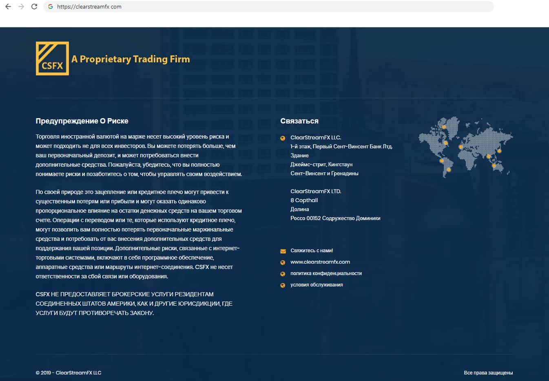Click the globe icon beside www.clearstreamfx.com
The width and height of the screenshot is (549, 381).
283,262
